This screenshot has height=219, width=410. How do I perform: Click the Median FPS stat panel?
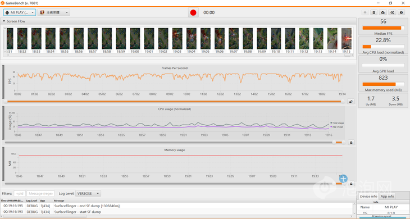(x=383, y=27)
